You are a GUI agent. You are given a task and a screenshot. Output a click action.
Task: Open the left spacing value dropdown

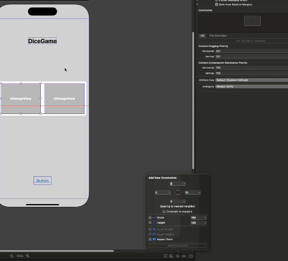(x=169, y=192)
